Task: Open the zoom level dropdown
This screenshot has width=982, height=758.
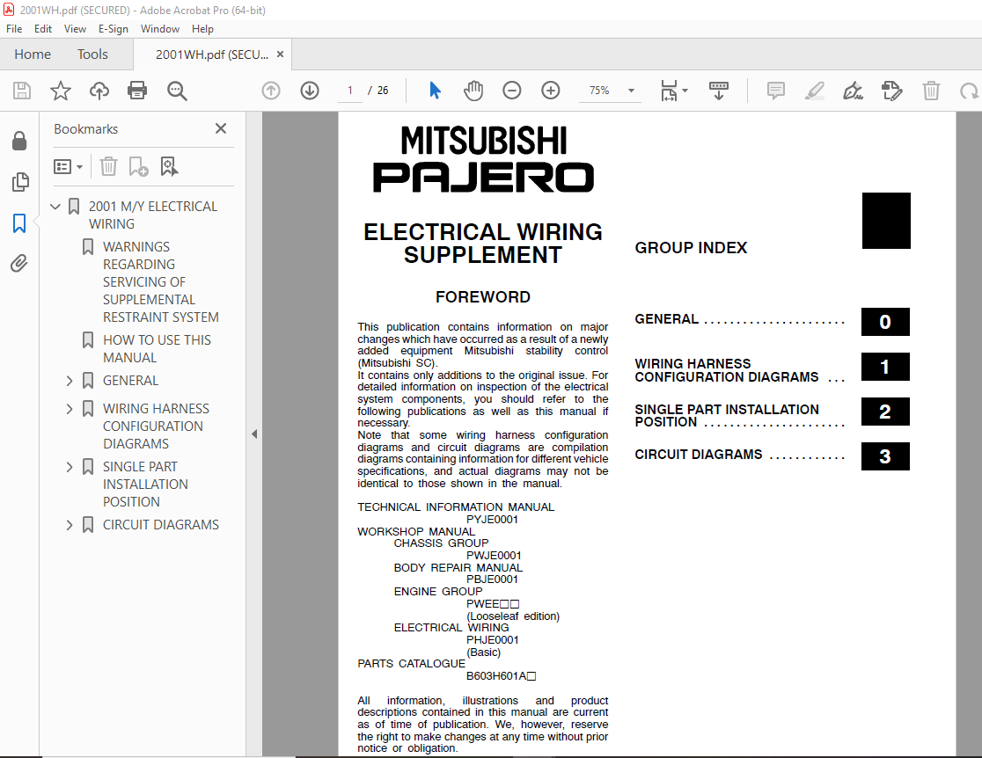Action: point(631,91)
